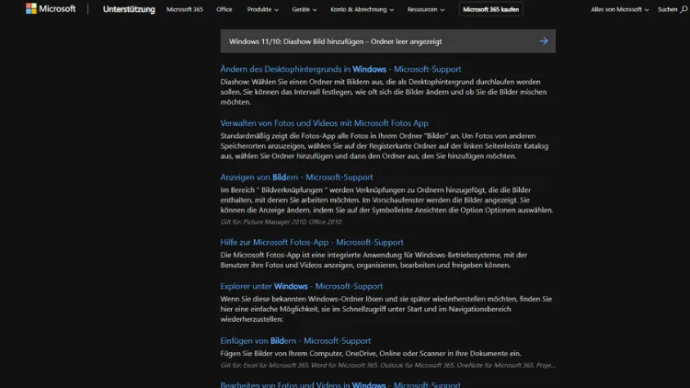Open the Microsoft 365 menu item
690x388 pixels.
click(185, 9)
